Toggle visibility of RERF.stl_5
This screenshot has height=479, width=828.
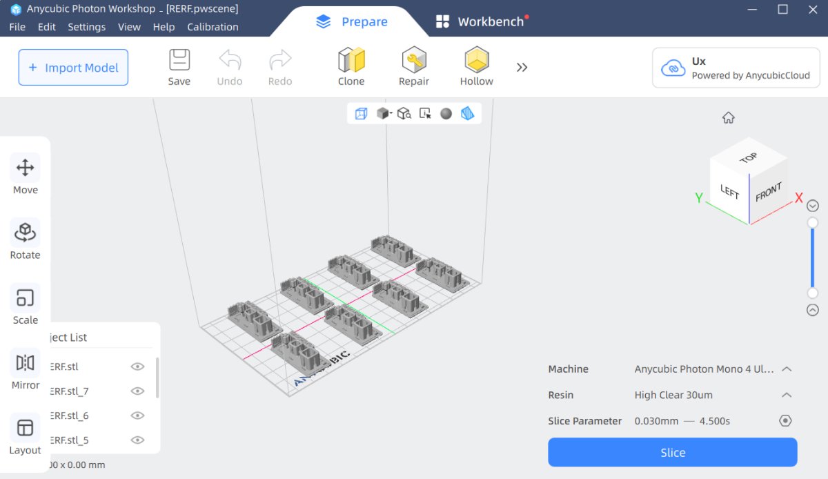tap(137, 440)
